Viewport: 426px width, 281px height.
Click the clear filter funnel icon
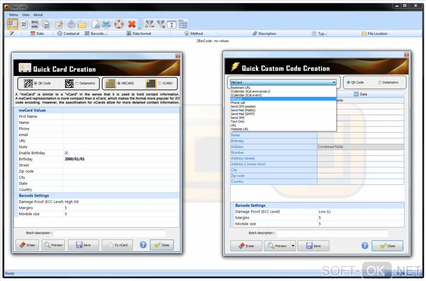tap(161, 25)
